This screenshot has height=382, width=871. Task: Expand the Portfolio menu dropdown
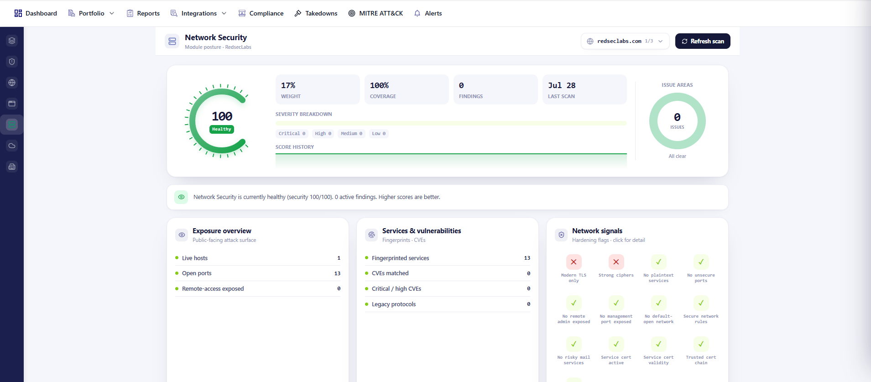click(91, 13)
